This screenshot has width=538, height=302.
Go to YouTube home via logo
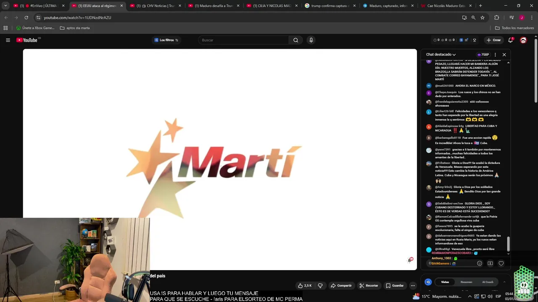(27, 40)
